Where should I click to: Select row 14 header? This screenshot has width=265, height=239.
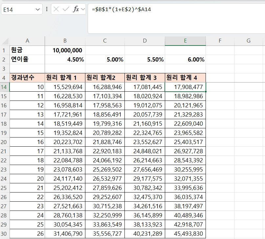pyautogui.click(x=5, y=87)
